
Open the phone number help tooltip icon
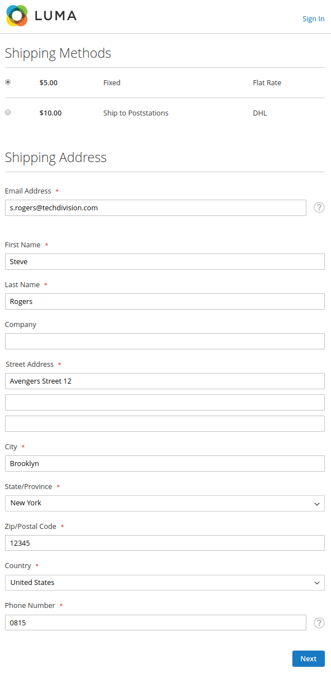(x=319, y=623)
